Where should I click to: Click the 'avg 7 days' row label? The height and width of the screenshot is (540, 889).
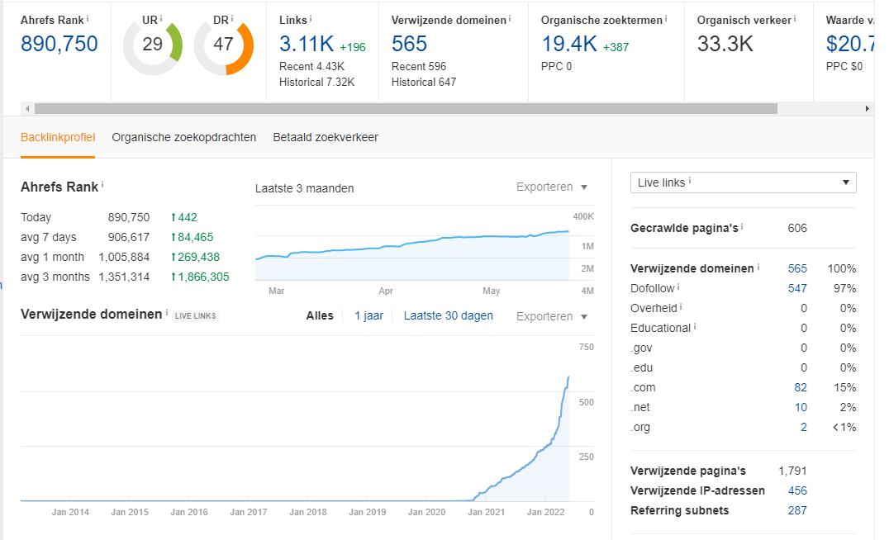click(48, 238)
